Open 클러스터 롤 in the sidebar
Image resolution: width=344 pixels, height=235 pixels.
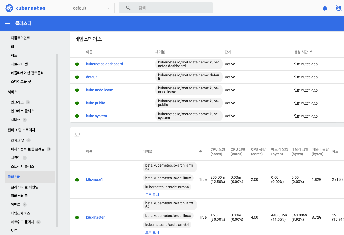pyautogui.click(x=19, y=196)
